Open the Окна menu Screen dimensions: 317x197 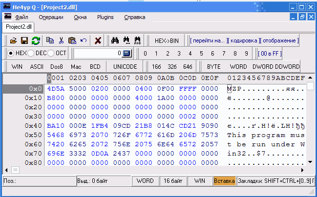80,17
